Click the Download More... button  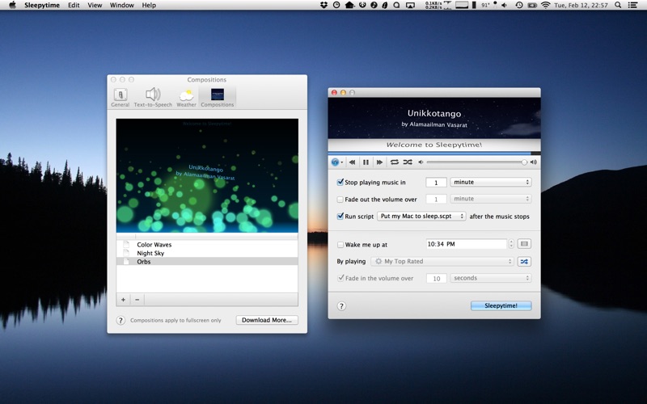(x=267, y=320)
